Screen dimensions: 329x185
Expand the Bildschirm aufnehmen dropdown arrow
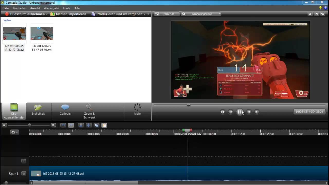tap(47, 14)
